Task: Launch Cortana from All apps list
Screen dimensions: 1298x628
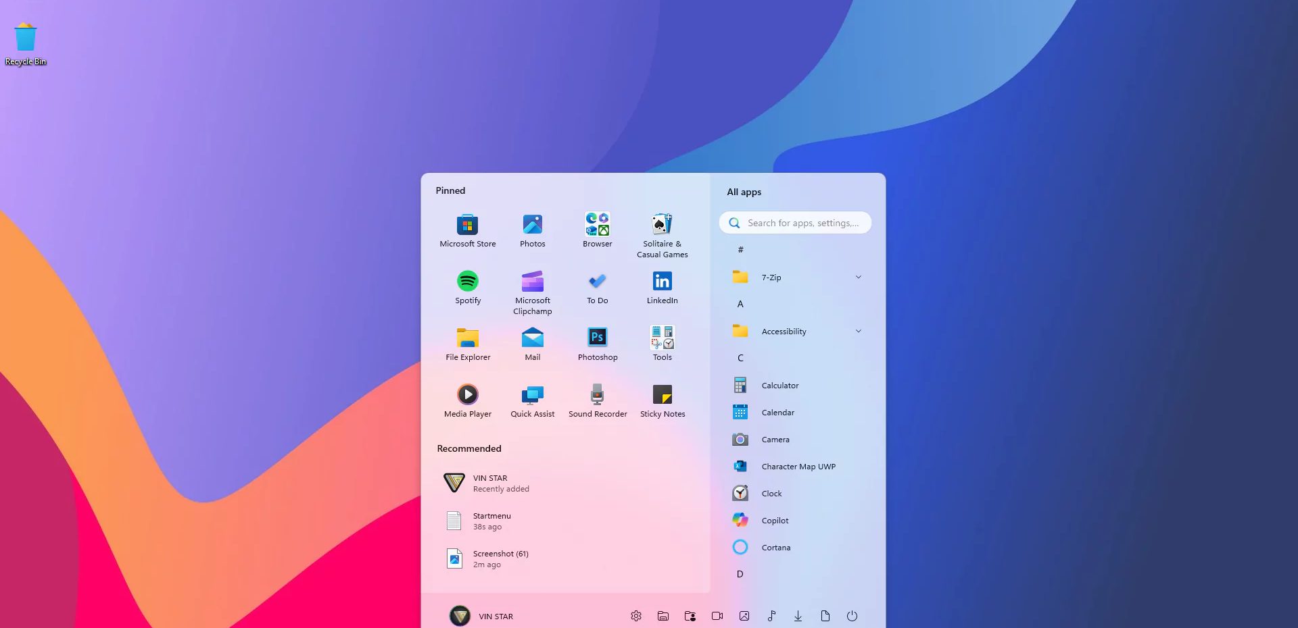Action: tap(796, 547)
